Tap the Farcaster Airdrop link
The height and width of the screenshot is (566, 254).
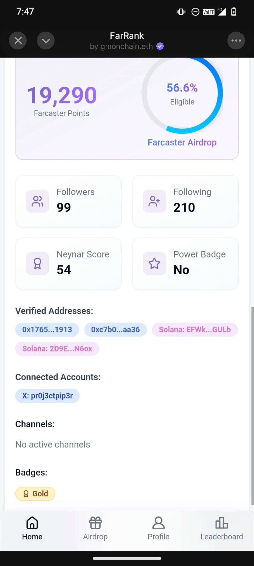(x=182, y=142)
